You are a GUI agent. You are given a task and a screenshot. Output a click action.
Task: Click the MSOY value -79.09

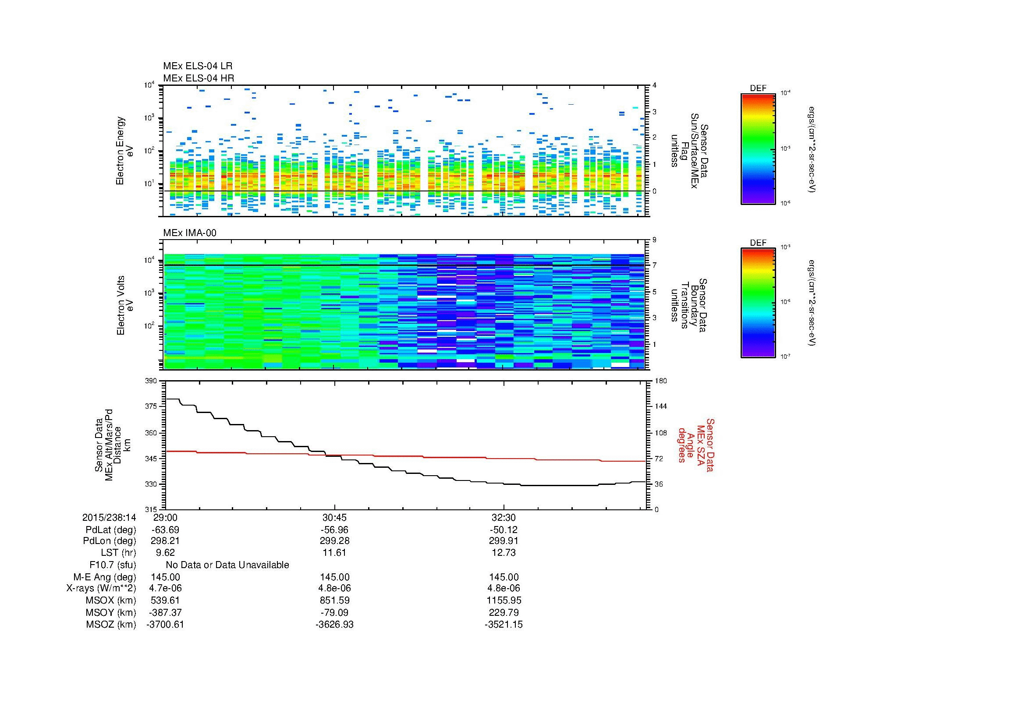point(334,612)
